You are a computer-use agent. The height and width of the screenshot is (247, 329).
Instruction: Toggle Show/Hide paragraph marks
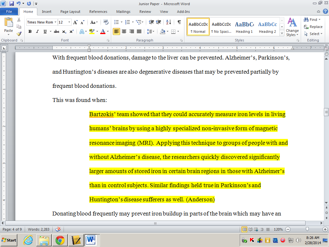coord(179,23)
